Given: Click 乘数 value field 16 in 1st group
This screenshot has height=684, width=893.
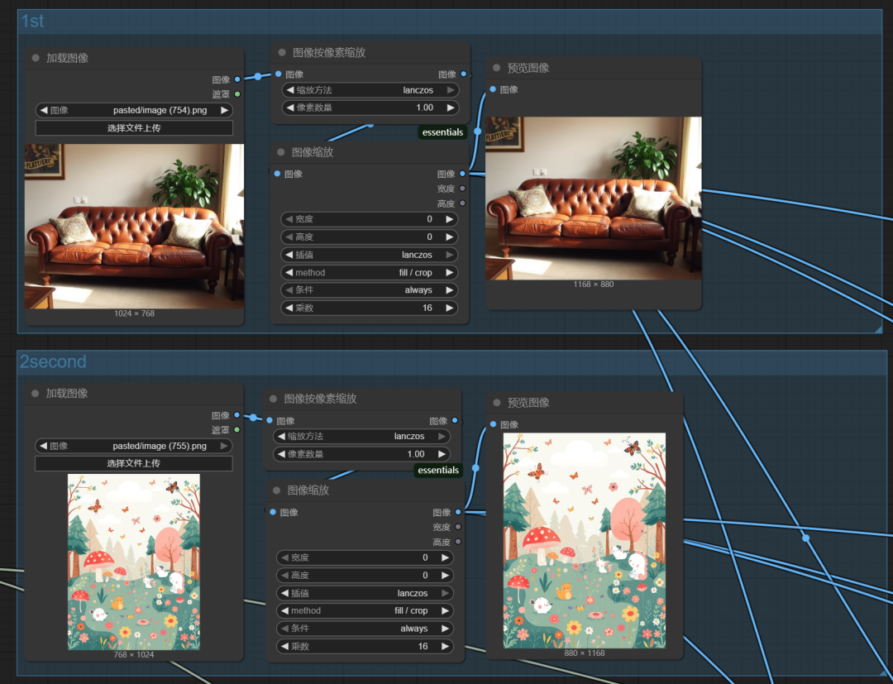Looking at the screenshot, I should [369, 308].
